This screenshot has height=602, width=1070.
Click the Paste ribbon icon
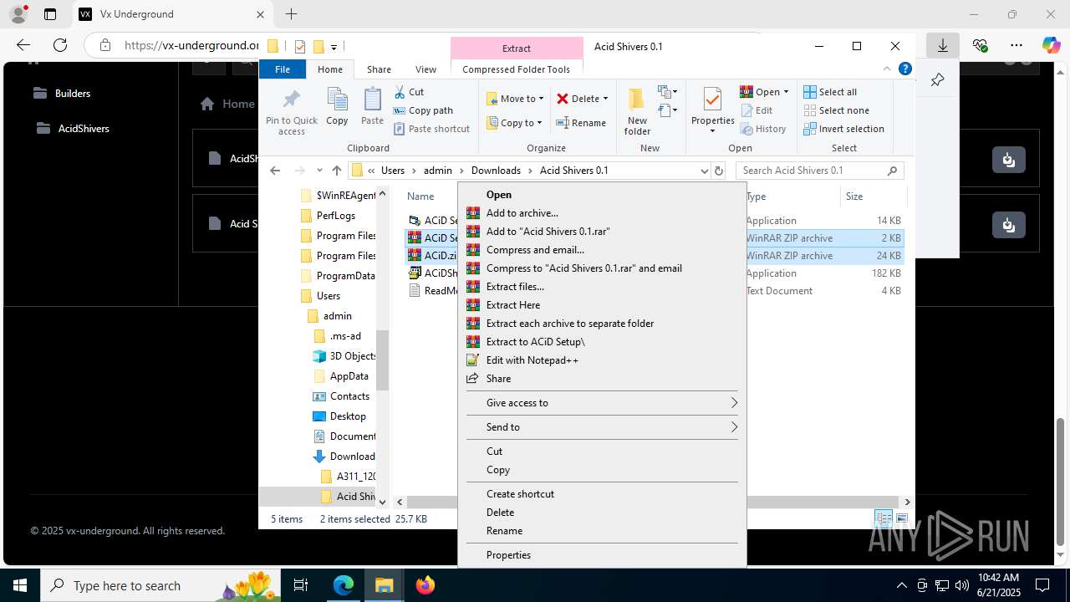pyautogui.click(x=372, y=106)
